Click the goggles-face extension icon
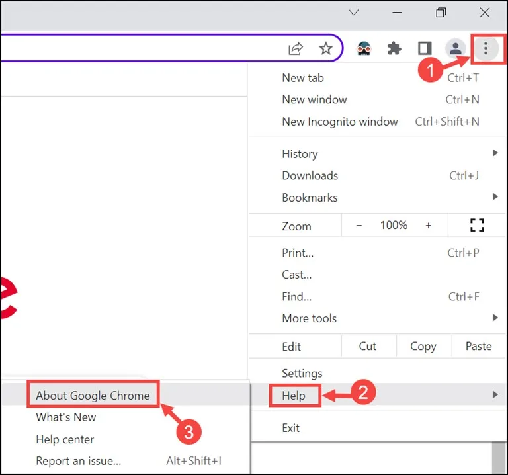Viewport: 508px width, 475px height. 364,48
